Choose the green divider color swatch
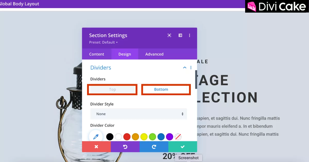 click(152, 137)
